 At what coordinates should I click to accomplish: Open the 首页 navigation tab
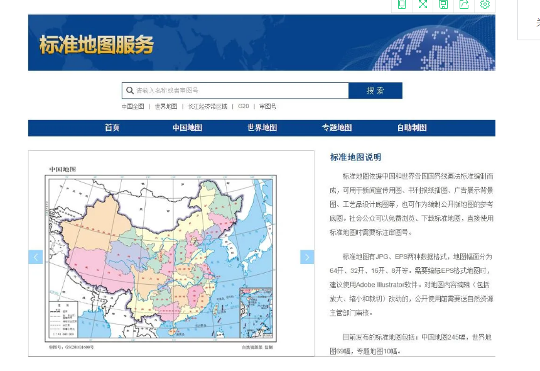112,128
